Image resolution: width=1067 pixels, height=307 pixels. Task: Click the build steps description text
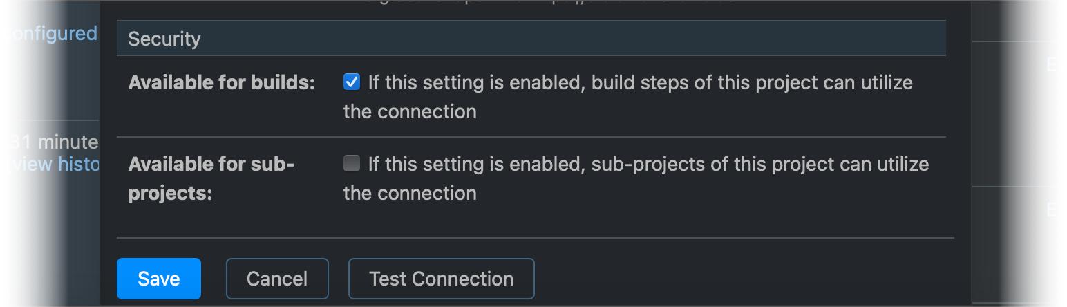click(640, 83)
